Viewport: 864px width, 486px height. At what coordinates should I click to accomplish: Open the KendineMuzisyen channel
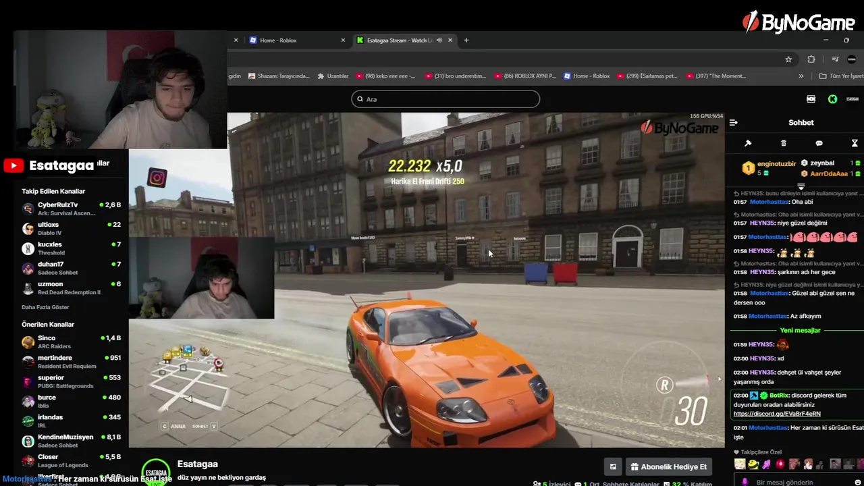click(71, 441)
